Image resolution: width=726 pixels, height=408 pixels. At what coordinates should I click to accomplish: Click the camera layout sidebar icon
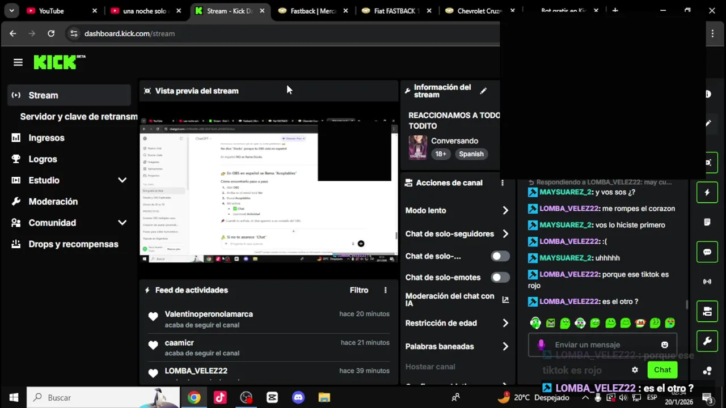(707, 311)
